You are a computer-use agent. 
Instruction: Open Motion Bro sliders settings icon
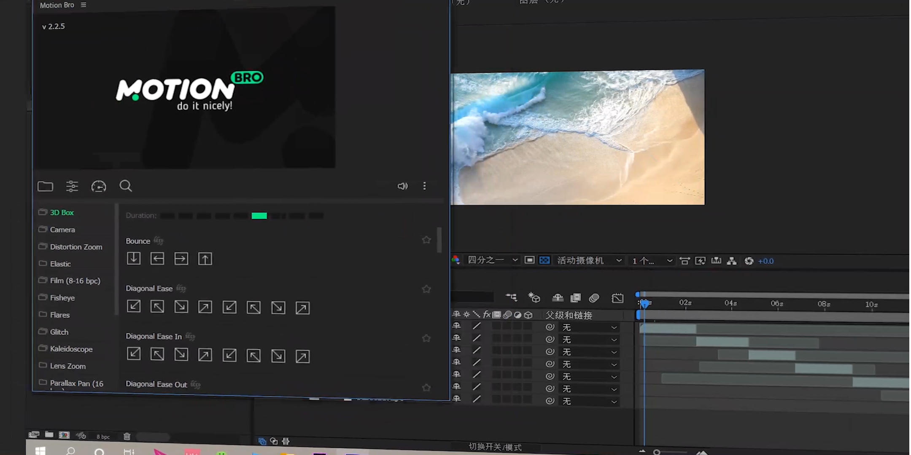pos(72,186)
